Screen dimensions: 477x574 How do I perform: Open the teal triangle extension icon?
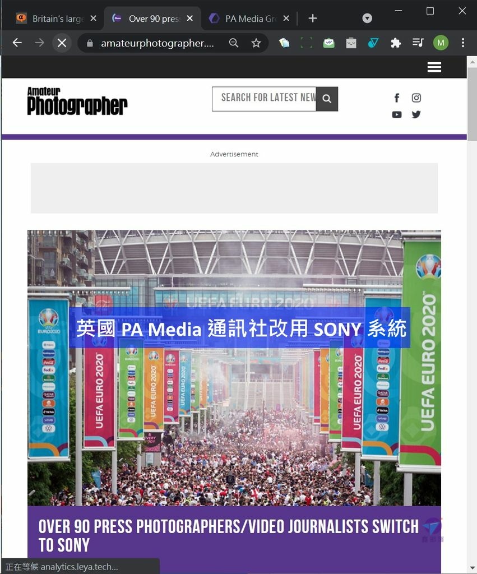pyautogui.click(x=373, y=43)
